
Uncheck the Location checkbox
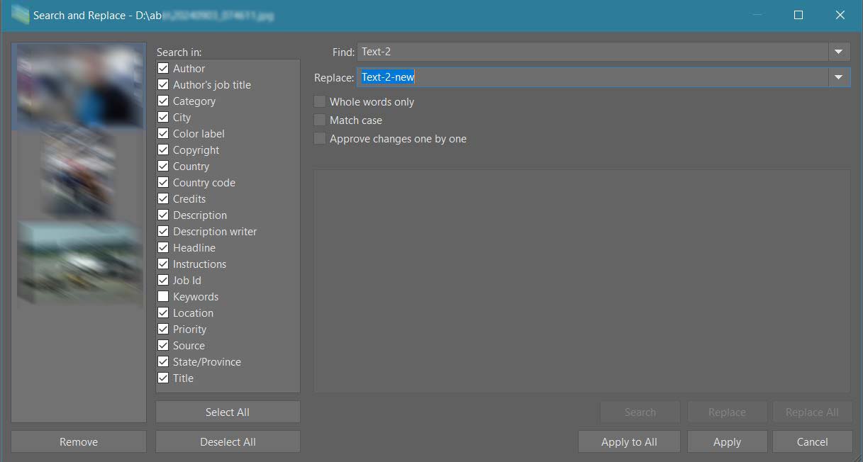163,313
